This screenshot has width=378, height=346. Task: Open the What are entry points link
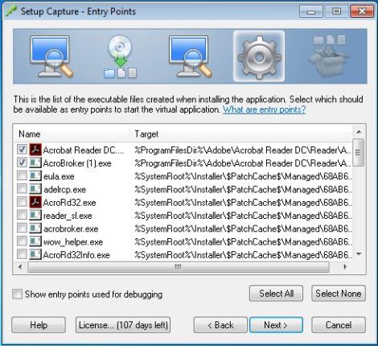pos(264,109)
